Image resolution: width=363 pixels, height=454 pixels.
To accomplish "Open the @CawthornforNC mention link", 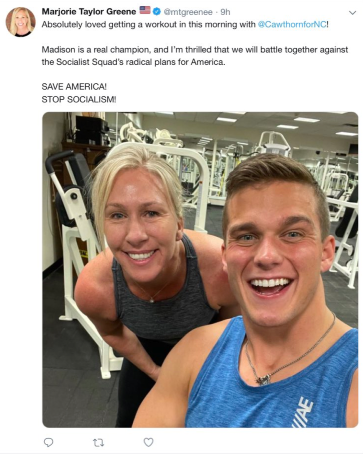I will pyautogui.click(x=292, y=24).
